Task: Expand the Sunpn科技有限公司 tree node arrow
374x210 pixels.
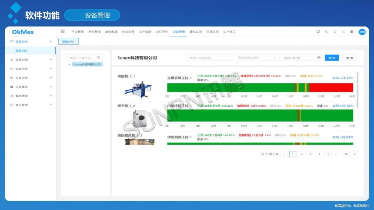Action: tap(69, 64)
